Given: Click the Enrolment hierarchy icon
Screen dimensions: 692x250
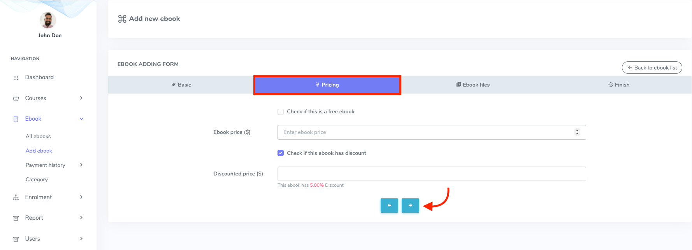Looking at the screenshot, I should pos(16,198).
